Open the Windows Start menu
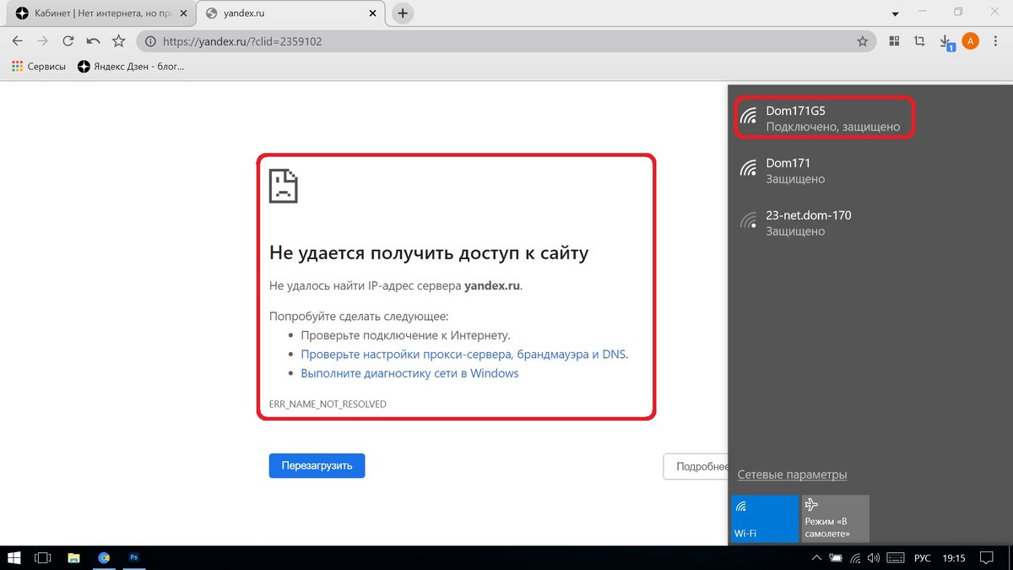The image size is (1013, 570). pyautogui.click(x=14, y=557)
